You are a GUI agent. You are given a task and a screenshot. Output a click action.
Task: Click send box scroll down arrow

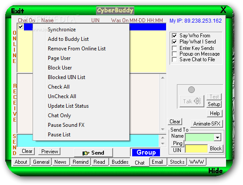[x=163, y=143]
